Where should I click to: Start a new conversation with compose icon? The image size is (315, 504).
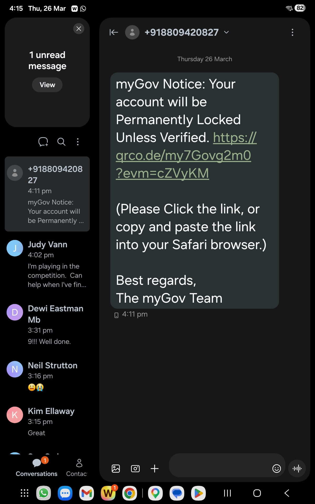pyautogui.click(x=43, y=142)
